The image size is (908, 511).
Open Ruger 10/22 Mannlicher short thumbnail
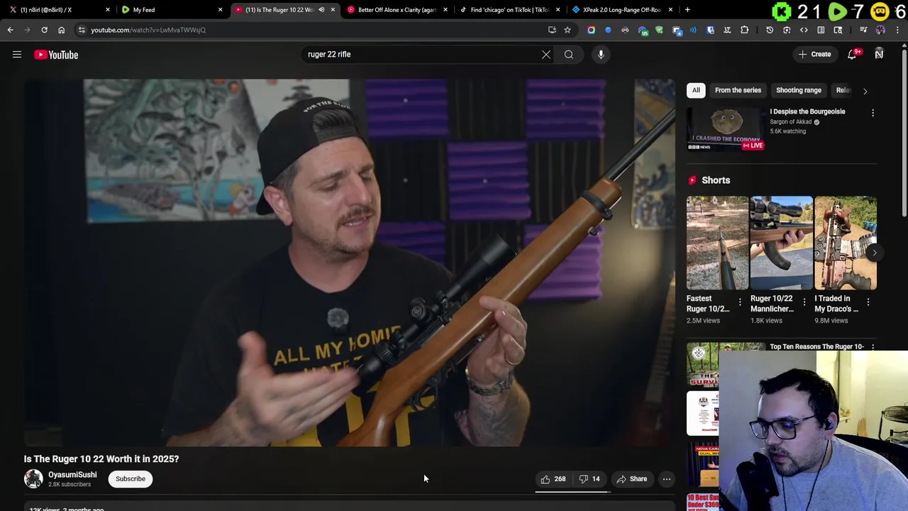781,243
